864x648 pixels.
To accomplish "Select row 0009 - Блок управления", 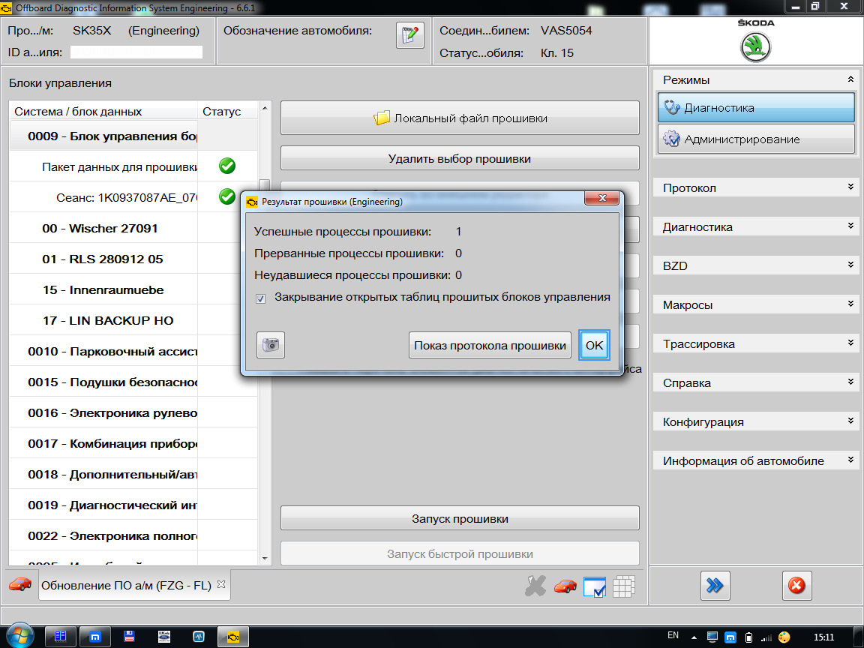I will (x=133, y=136).
